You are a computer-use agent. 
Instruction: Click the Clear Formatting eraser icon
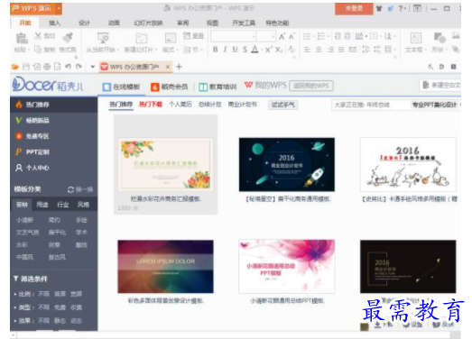pos(292,50)
